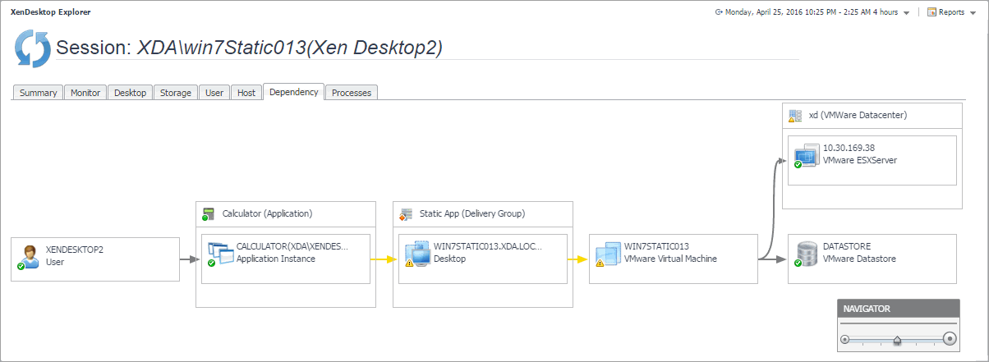
Task: Click the session refresh arrows icon
Action: pyautogui.click(x=33, y=49)
